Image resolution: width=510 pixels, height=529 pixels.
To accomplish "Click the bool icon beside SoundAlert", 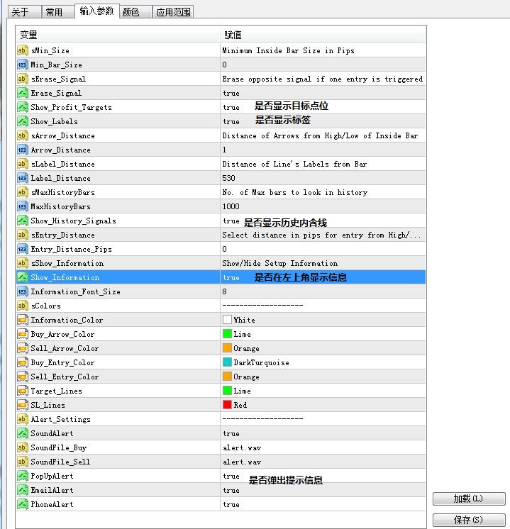I will 22,433.
